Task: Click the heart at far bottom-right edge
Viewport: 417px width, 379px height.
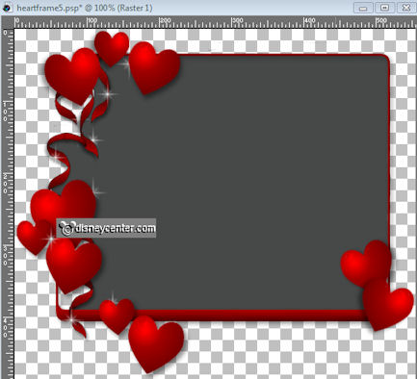Action: tap(388, 305)
